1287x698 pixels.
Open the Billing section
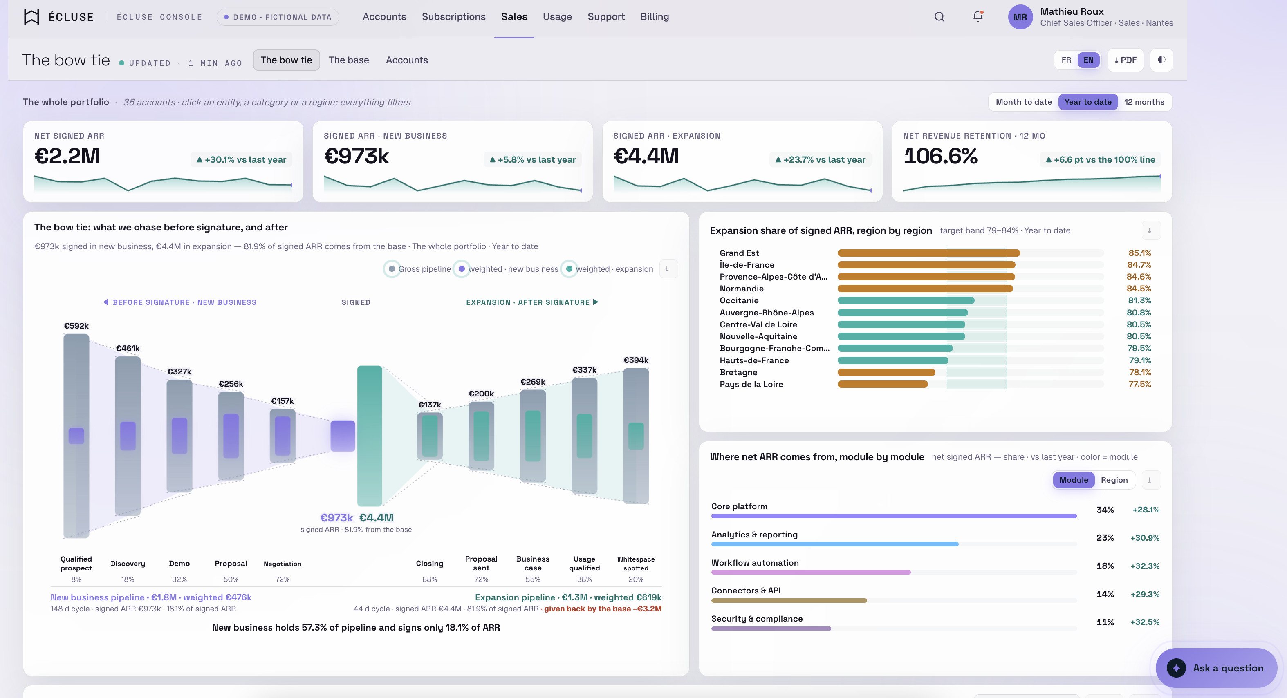pos(654,17)
